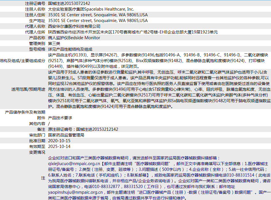Select the 型号规格 label
271x200 pixels.
pos(37,49)
